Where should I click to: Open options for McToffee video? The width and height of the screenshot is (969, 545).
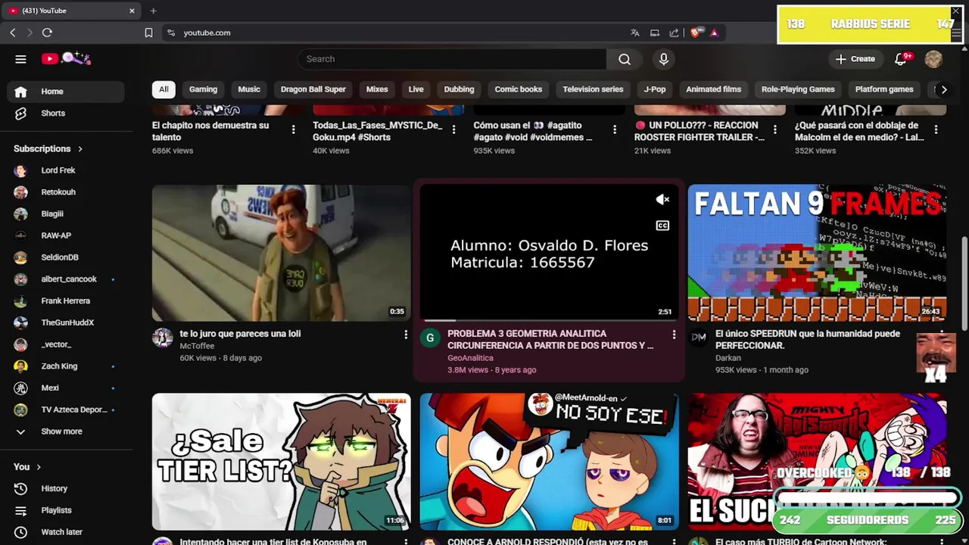pos(406,335)
